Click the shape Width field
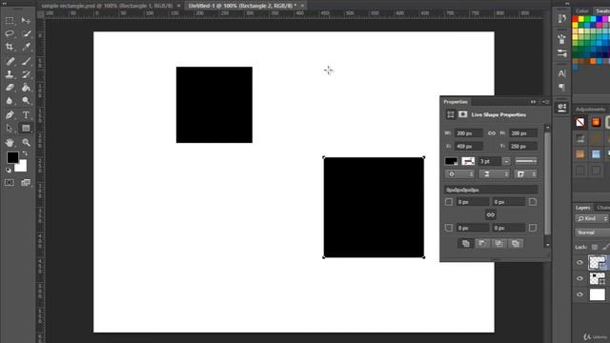 [x=469, y=133]
